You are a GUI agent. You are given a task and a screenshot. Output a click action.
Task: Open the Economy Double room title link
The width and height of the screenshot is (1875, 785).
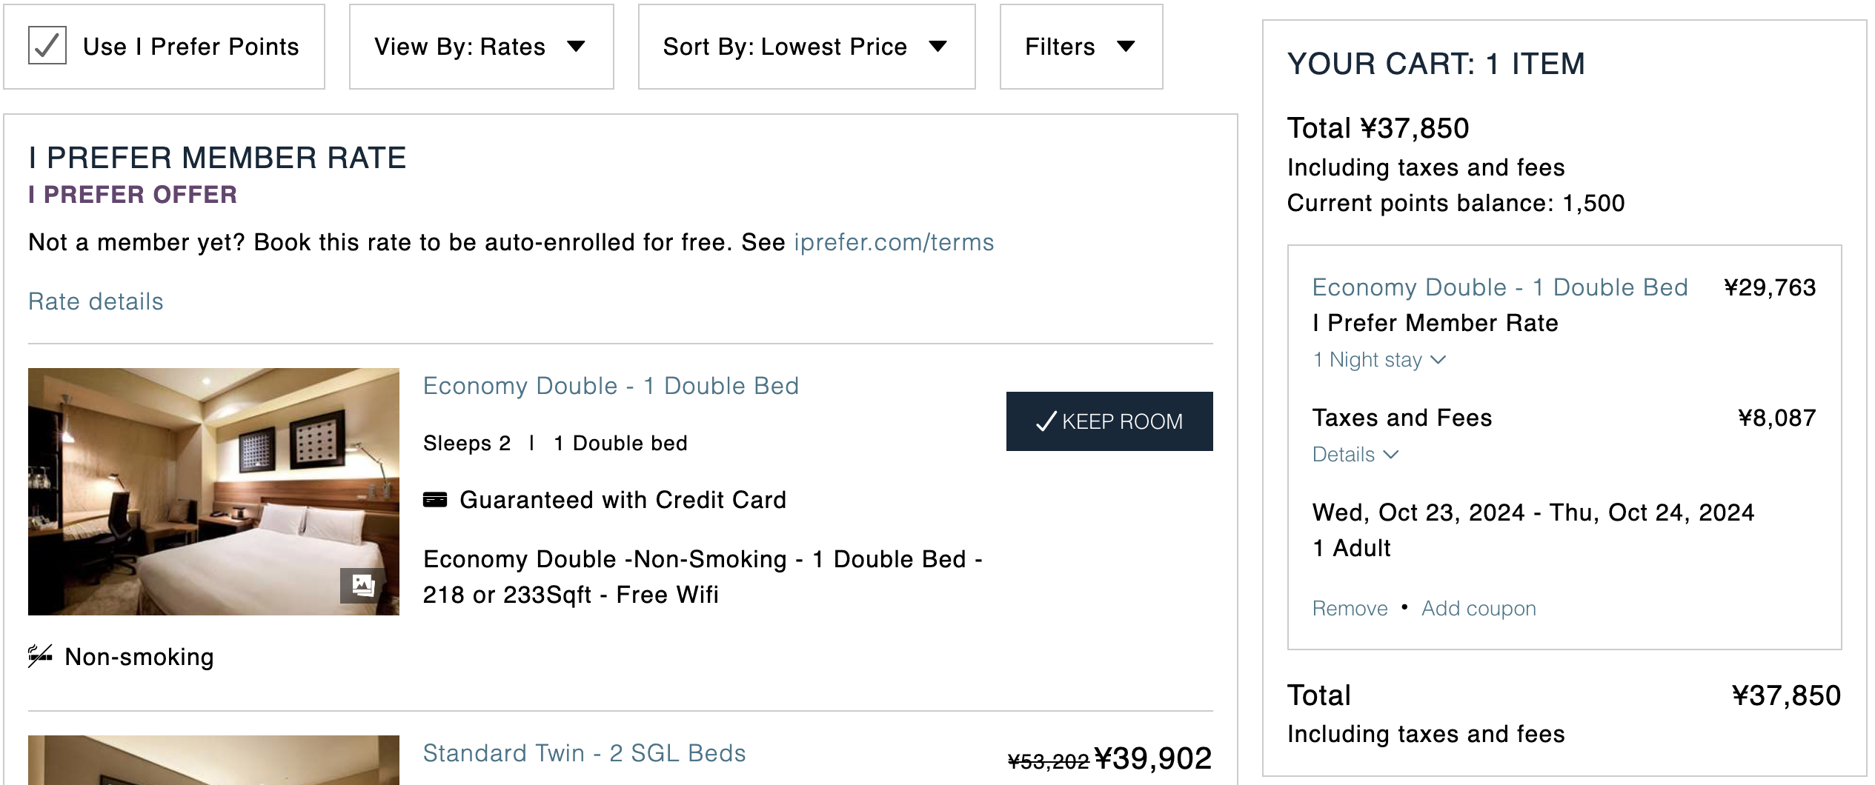pyautogui.click(x=611, y=386)
